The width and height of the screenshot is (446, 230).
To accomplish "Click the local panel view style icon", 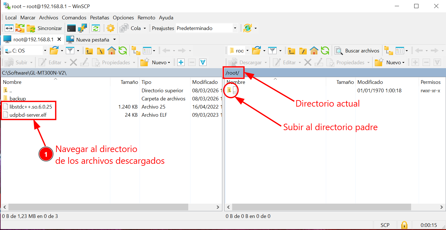I will pyautogui.click(x=147, y=51).
